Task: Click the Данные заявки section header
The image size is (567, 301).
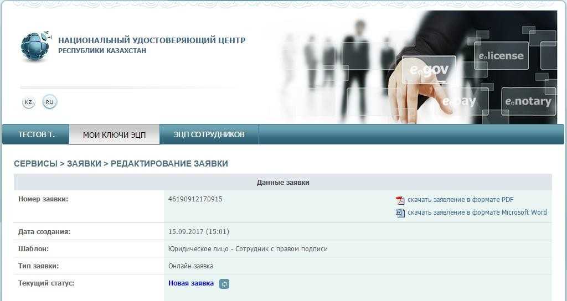Action: point(283,183)
